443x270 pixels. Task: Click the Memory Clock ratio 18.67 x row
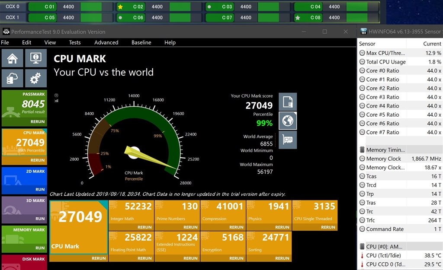tap(400, 168)
